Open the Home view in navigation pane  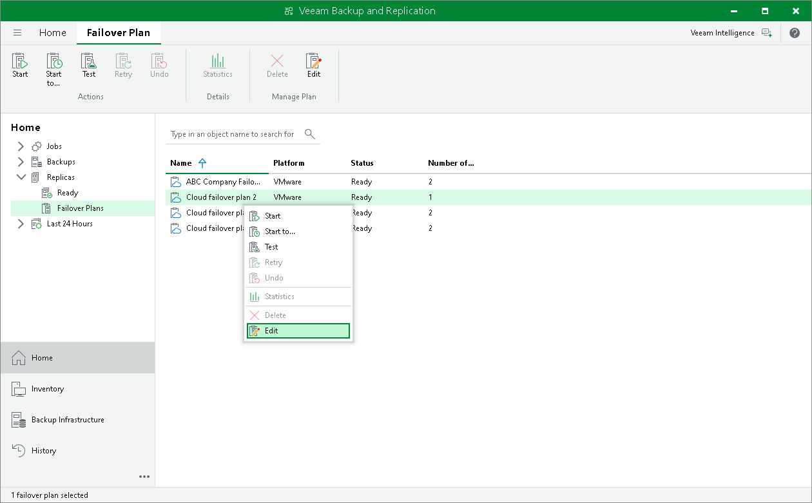point(77,358)
